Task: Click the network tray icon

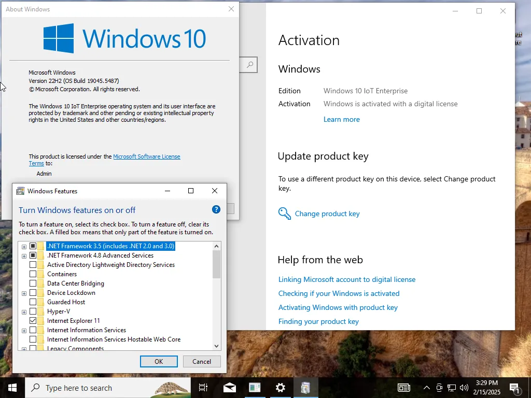Action: click(x=452, y=388)
